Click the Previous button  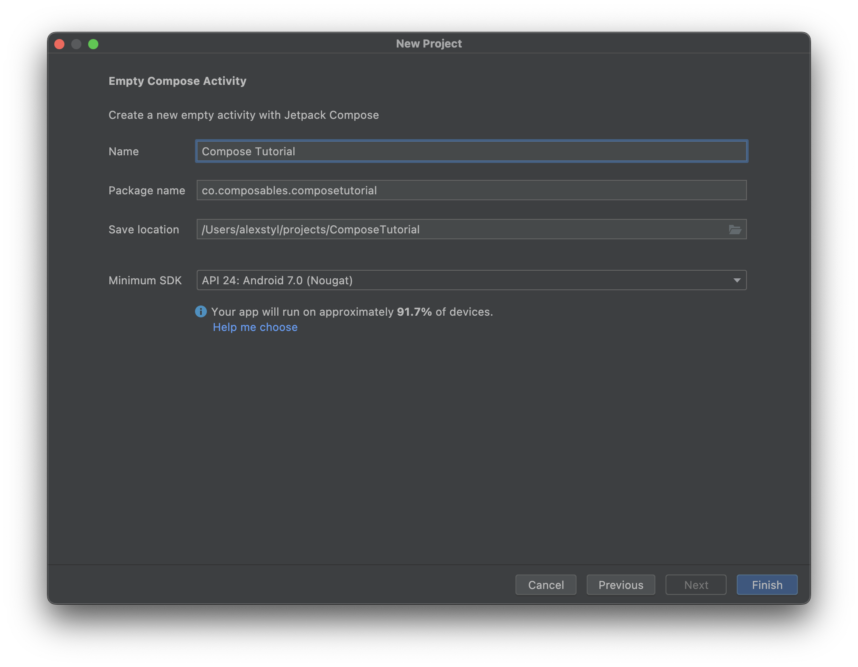621,585
